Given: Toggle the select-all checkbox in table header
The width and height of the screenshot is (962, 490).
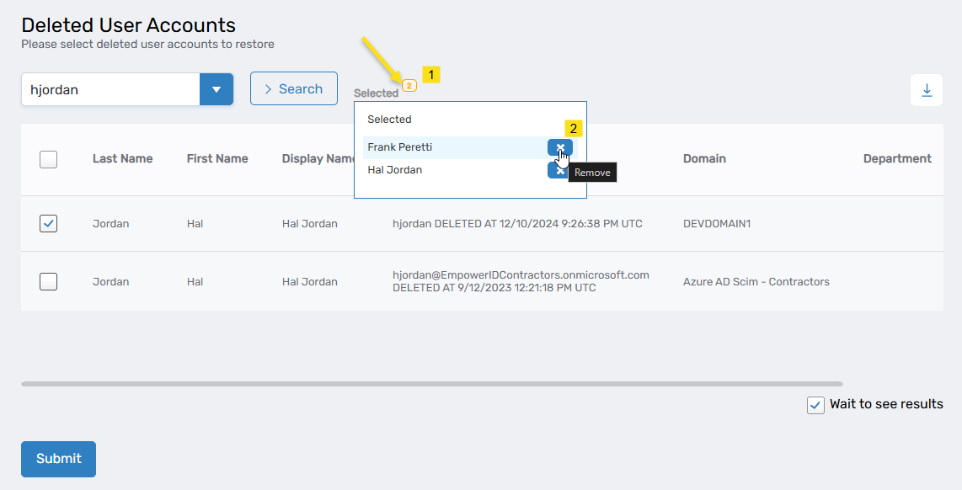Looking at the screenshot, I should (49, 159).
